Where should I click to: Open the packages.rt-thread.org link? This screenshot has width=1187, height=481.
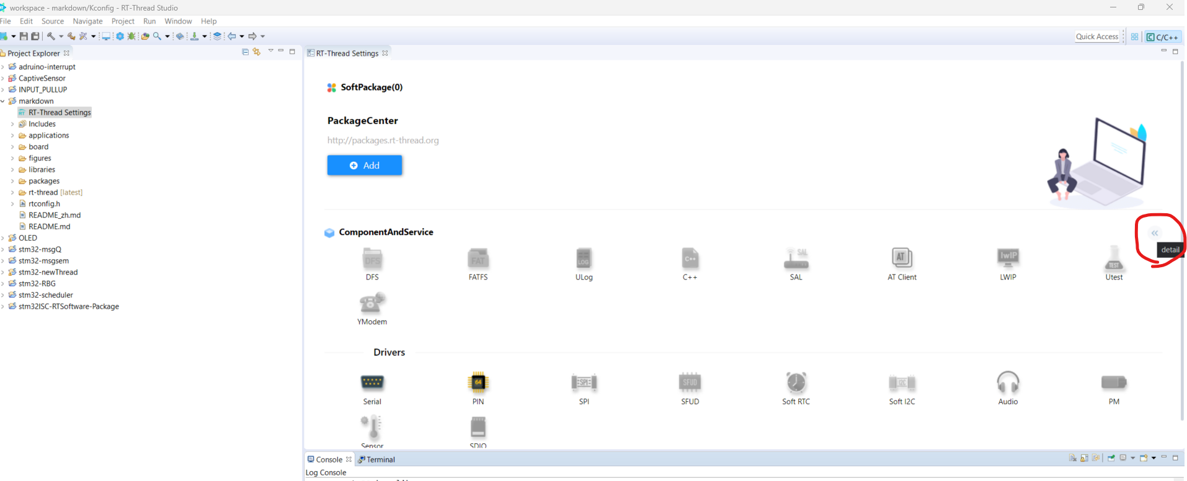pos(383,140)
